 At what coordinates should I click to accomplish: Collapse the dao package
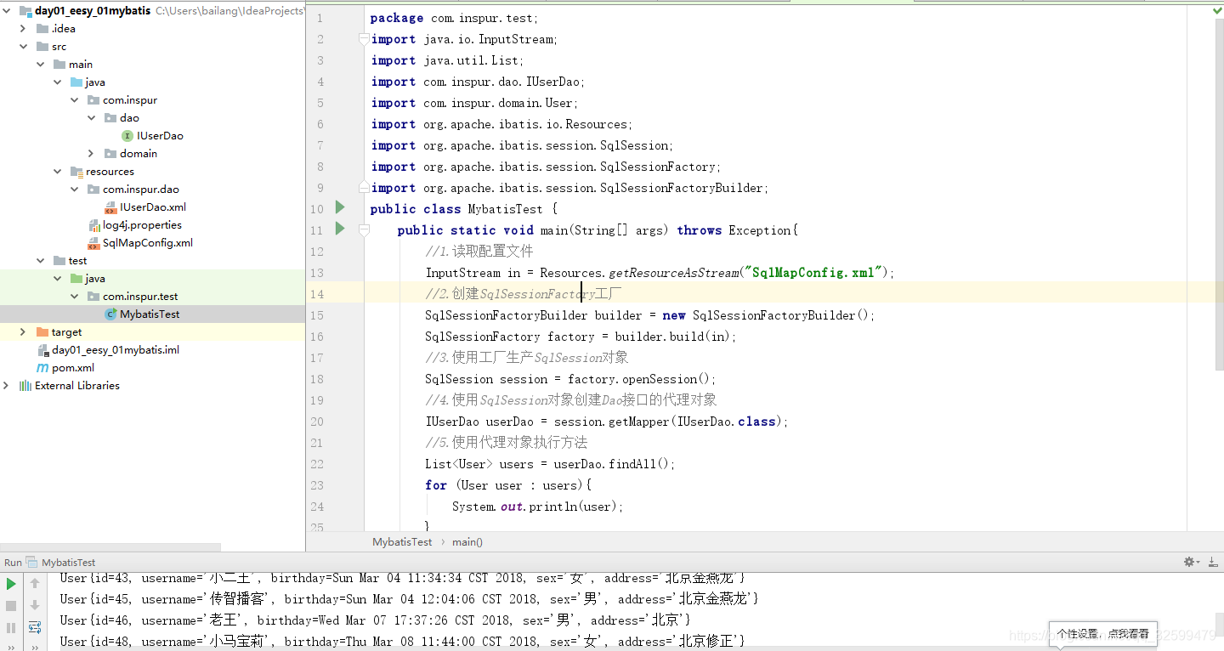pyautogui.click(x=91, y=118)
